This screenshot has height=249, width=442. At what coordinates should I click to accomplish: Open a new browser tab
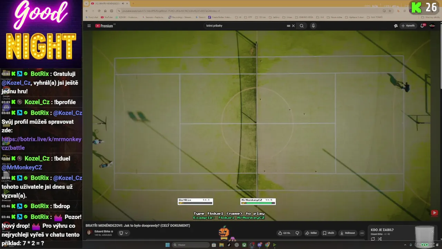coord(133,3)
